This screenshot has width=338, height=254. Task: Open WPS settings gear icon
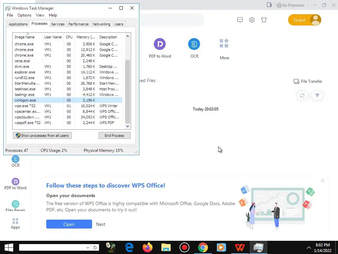(x=252, y=20)
